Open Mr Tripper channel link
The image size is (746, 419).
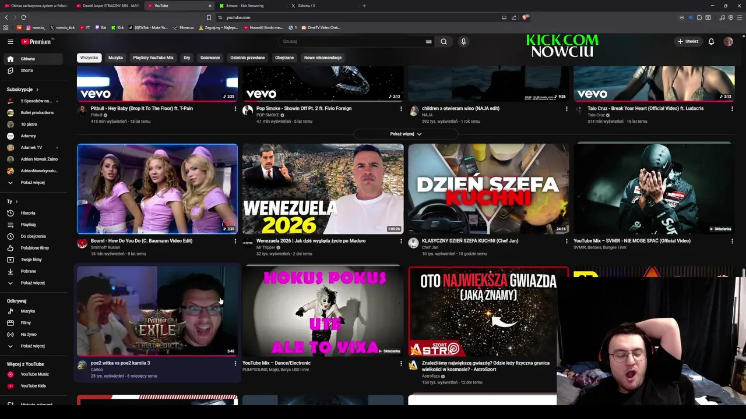pyautogui.click(x=266, y=247)
